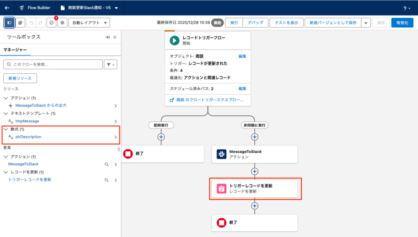Click the pink update record node icon

point(221,189)
